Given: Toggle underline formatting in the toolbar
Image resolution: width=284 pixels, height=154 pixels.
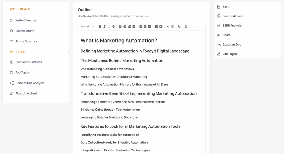Looking at the screenshot, I should pyautogui.click(x=109, y=26).
